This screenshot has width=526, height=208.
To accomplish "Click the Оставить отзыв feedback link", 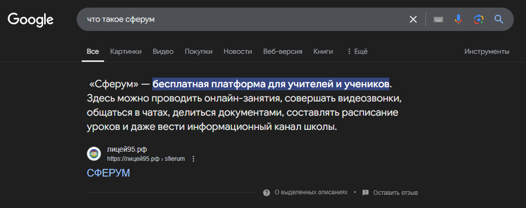I will pos(395,193).
